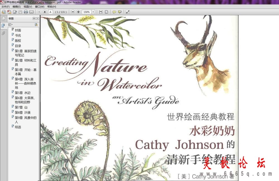Click the 150% zoom value field
The width and height of the screenshot is (279, 181).
click(x=87, y=12)
